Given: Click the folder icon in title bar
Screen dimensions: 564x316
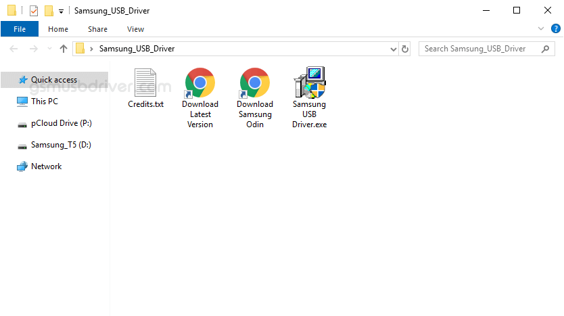Looking at the screenshot, I should 11,10.
